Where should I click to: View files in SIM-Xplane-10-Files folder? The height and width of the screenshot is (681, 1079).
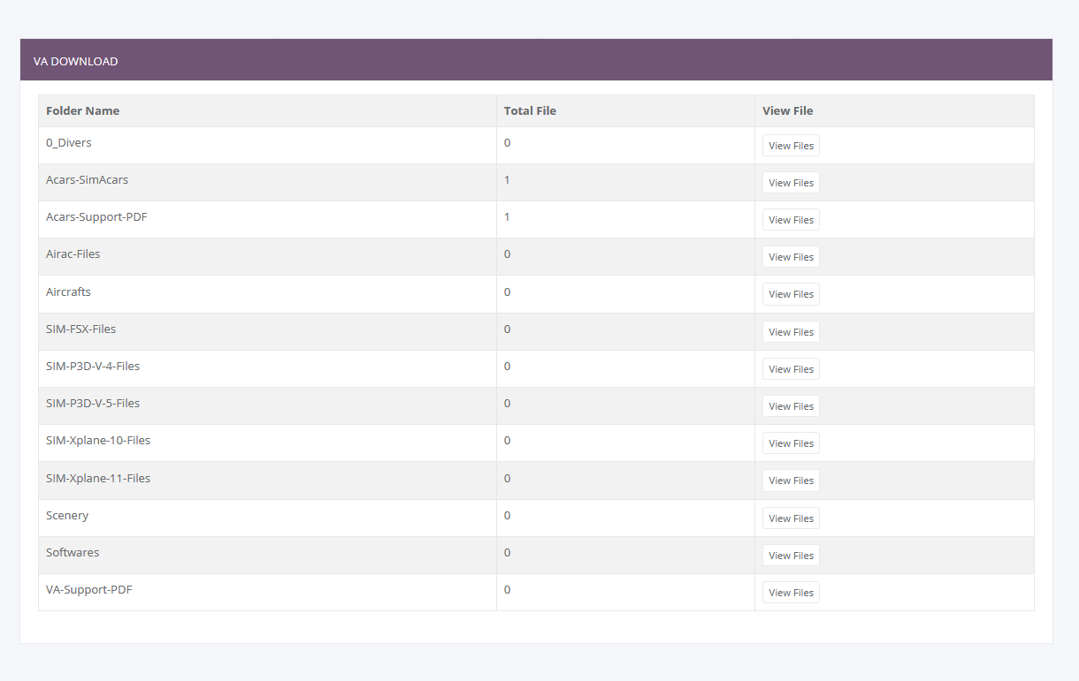[791, 443]
